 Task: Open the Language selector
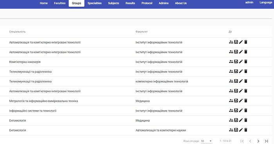coord(266,2)
